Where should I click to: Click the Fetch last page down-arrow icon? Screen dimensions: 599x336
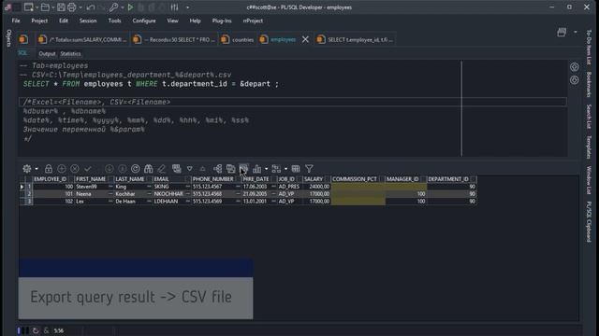click(x=123, y=169)
